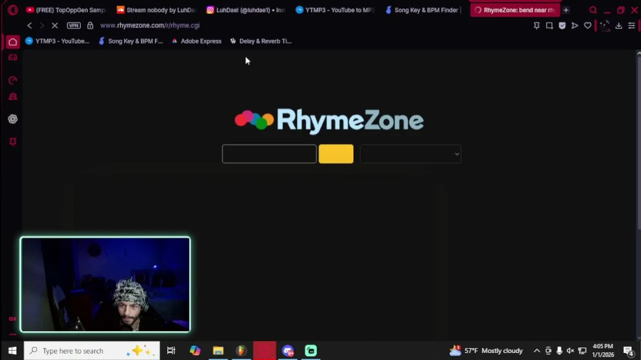This screenshot has height=360, width=641.
Task: Open Opera GX taskbar icon
Action: point(264,350)
